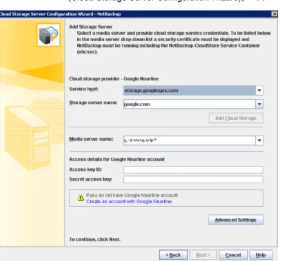The image size is (284, 261).
Task: Click the Service host label
Action: (x=84, y=89)
